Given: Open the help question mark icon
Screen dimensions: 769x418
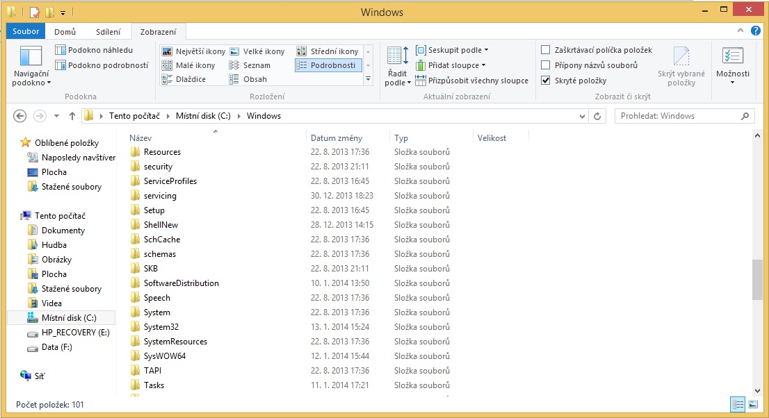Looking at the screenshot, I should [x=756, y=31].
